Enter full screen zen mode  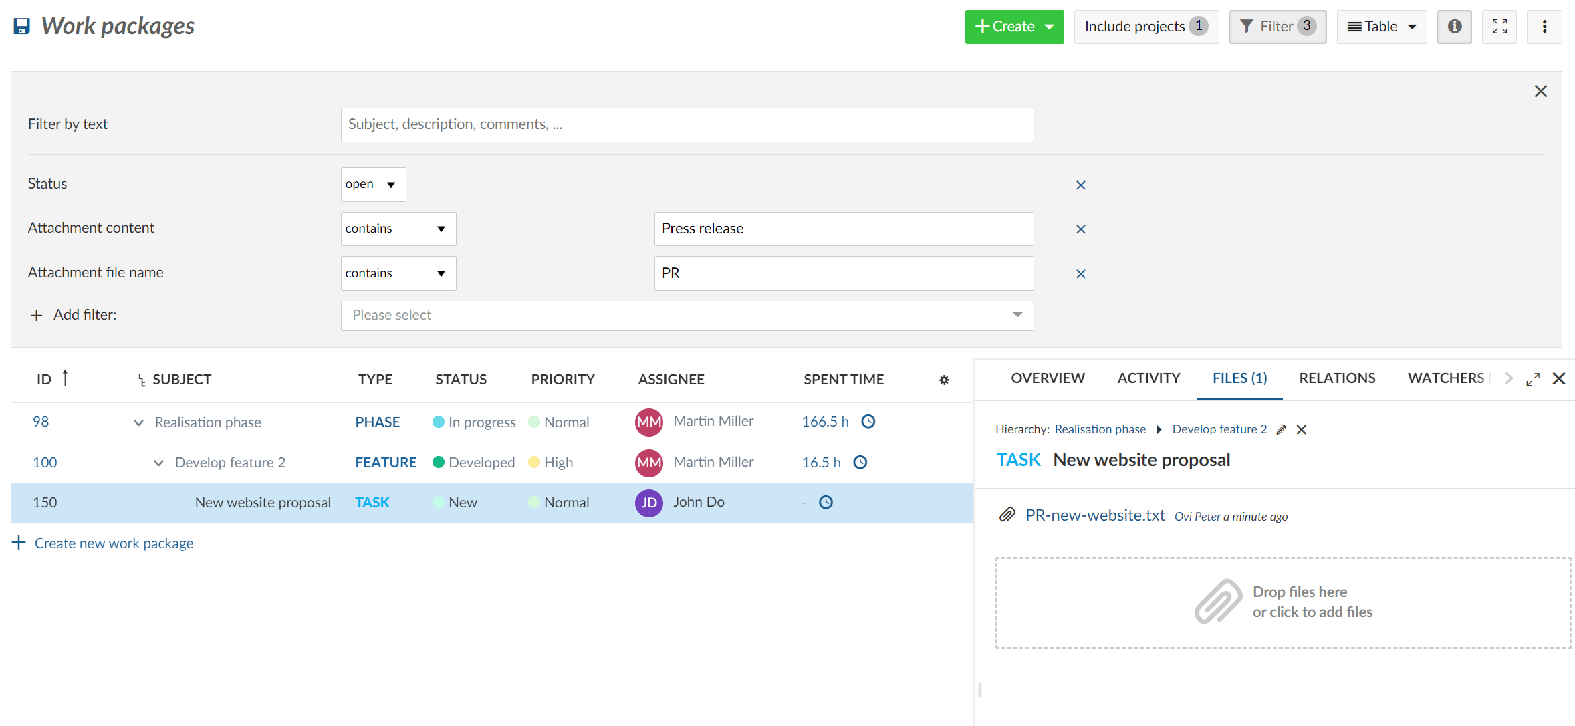pyautogui.click(x=1499, y=27)
